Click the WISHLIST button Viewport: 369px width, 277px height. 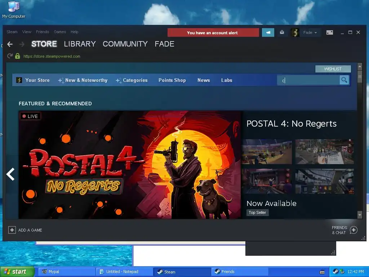333,69
